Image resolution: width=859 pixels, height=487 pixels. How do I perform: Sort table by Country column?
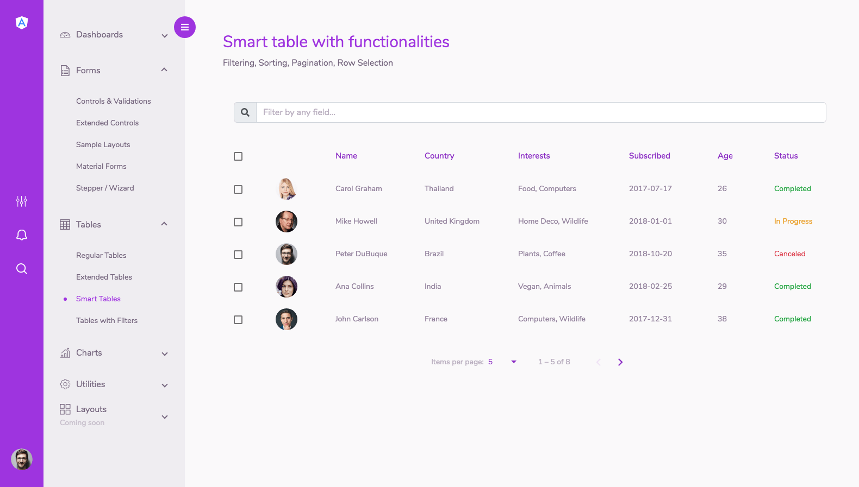(x=439, y=156)
